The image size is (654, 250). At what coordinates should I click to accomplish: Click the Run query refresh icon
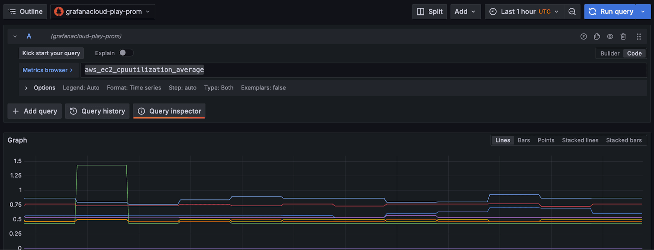[x=592, y=11]
